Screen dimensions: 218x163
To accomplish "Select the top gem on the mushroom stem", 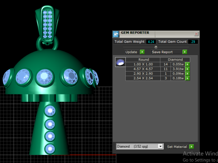I will (x=50, y=111).
